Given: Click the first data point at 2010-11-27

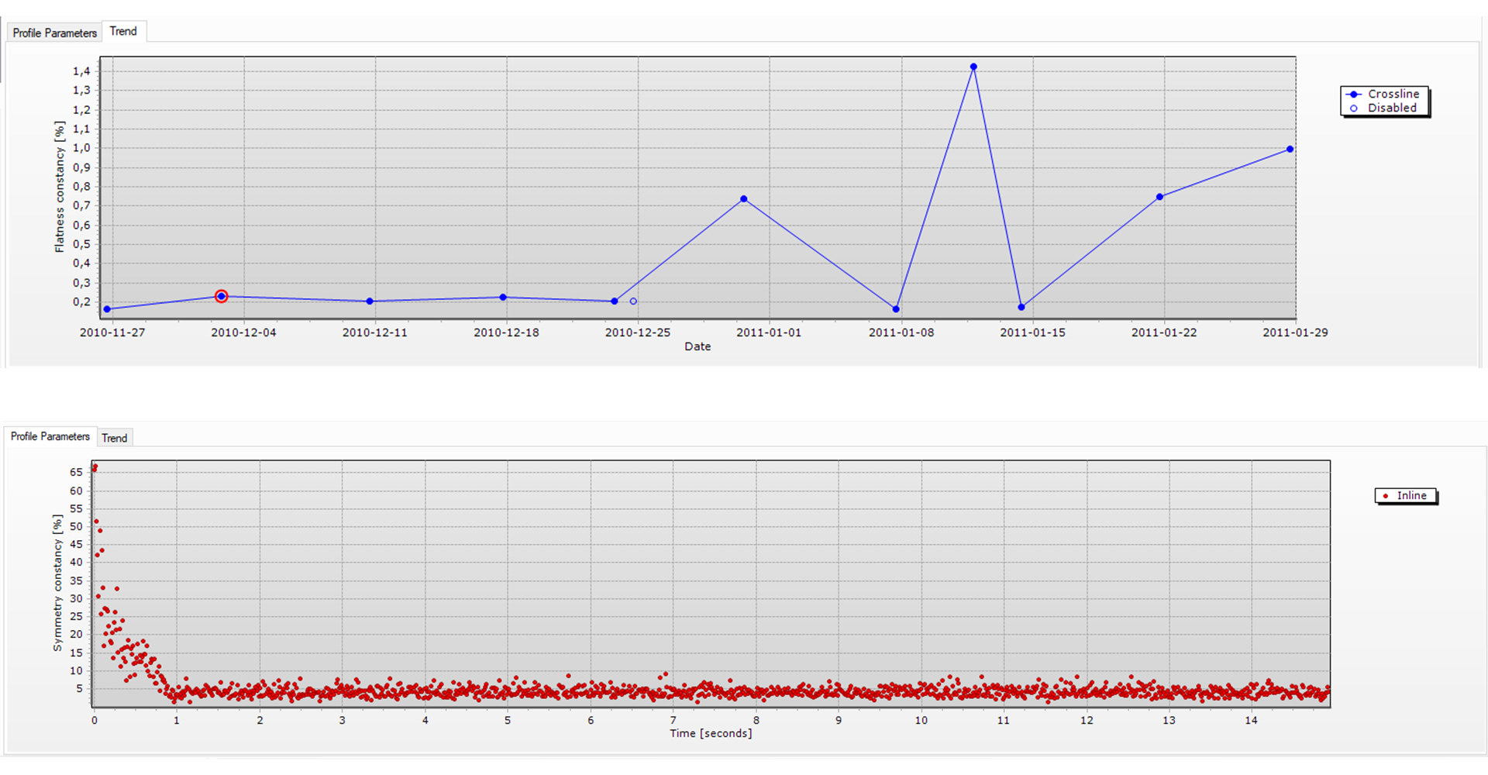Looking at the screenshot, I should pyautogui.click(x=107, y=309).
